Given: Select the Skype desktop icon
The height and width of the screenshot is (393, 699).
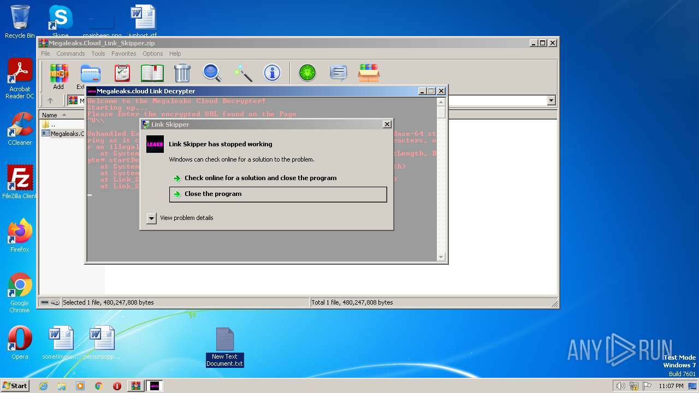Looking at the screenshot, I should (x=61, y=22).
